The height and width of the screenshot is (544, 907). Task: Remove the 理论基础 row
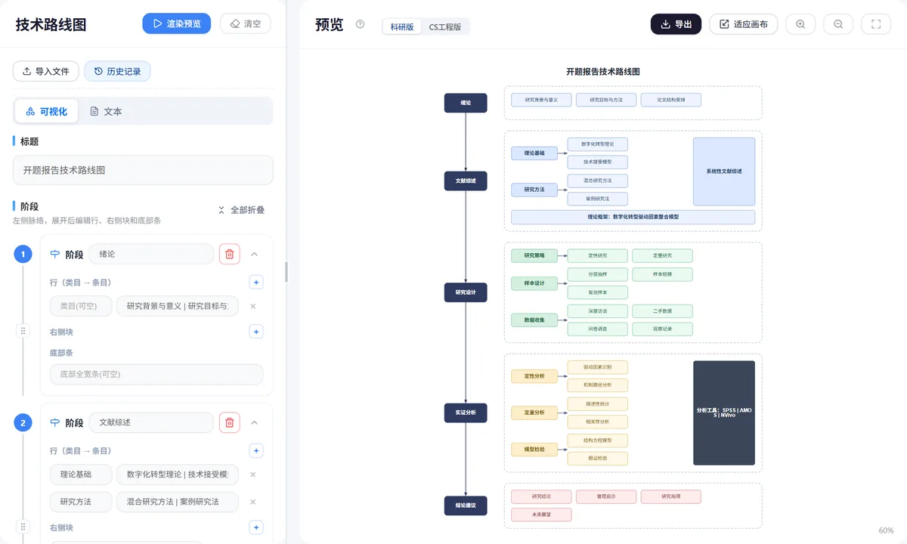click(x=253, y=474)
